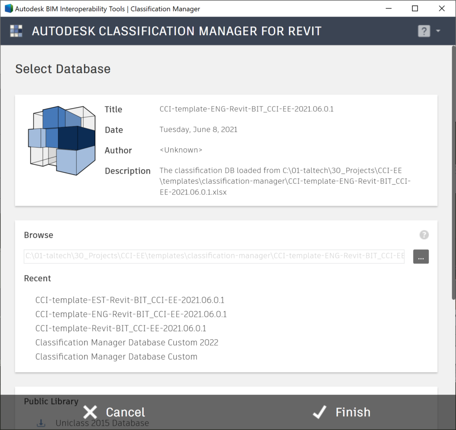Click the database file path input field
Screen dimensions: 456x430
[214, 256]
